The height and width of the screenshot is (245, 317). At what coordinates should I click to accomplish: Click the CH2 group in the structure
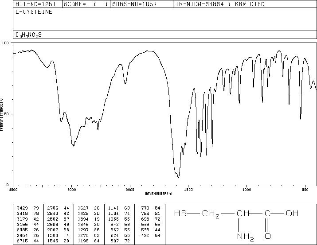[x=211, y=214]
